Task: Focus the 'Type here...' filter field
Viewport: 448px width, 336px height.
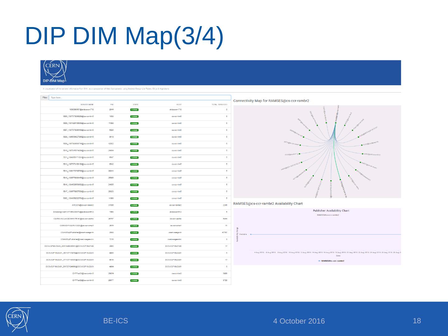Action: pyautogui.click(x=140, y=98)
